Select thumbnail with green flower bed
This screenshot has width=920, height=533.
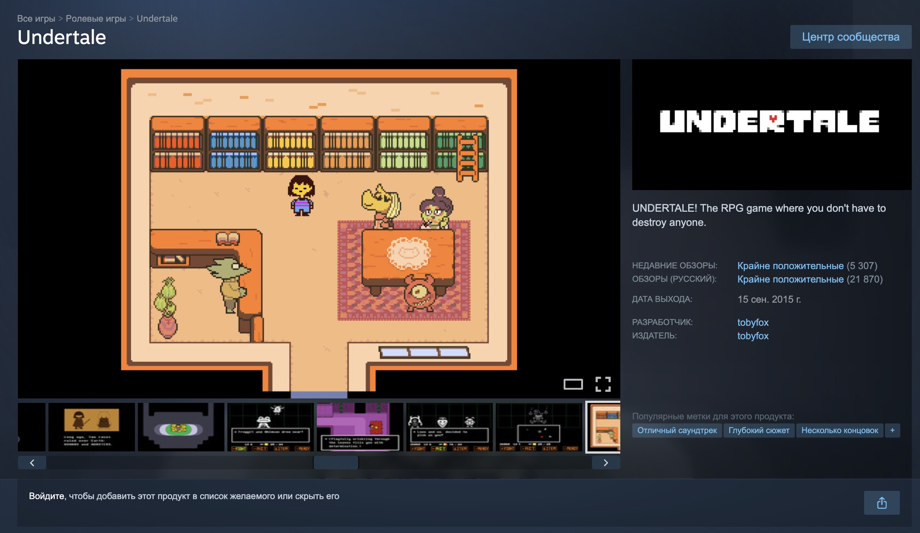tap(181, 427)
